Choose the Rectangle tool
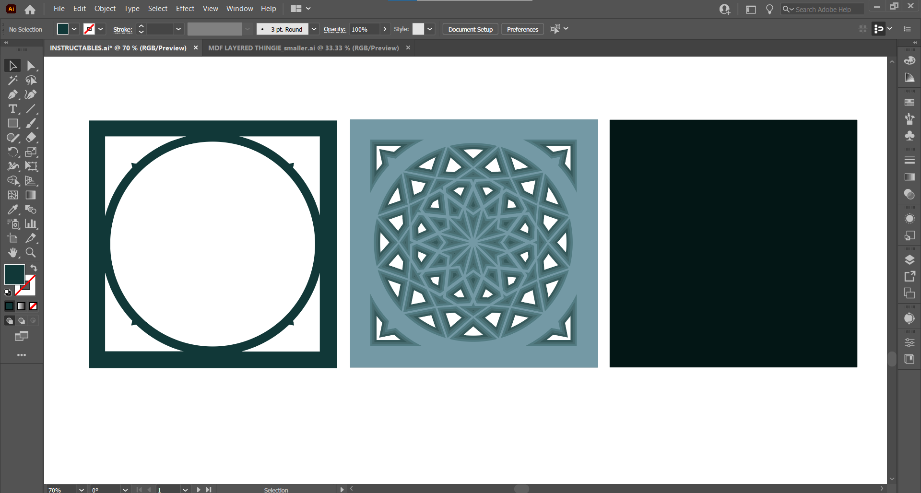 click(x=13, y=123)
